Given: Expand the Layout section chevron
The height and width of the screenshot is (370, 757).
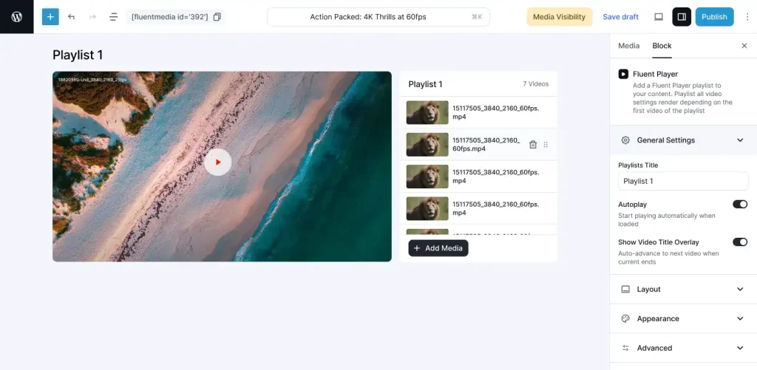Looking at the screenshot, I should (740, 290).
